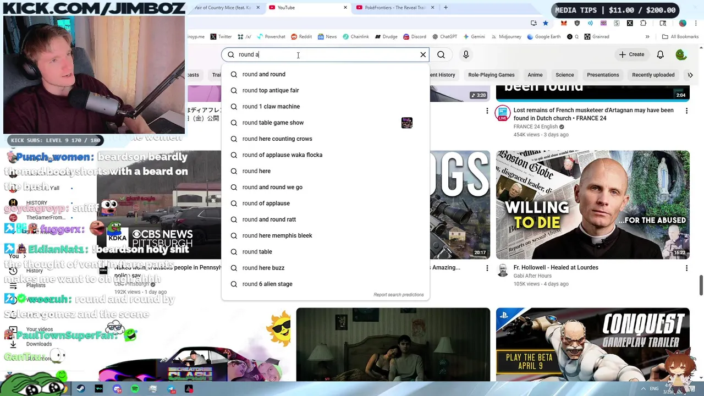Open the Chrome three-dot menu
This screenshot has height=396, width=704.
pos(696,23)
